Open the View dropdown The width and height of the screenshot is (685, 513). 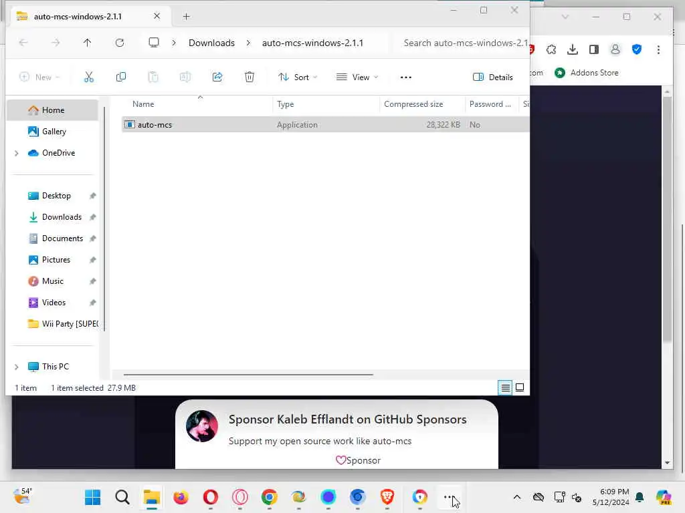[357, 77]
